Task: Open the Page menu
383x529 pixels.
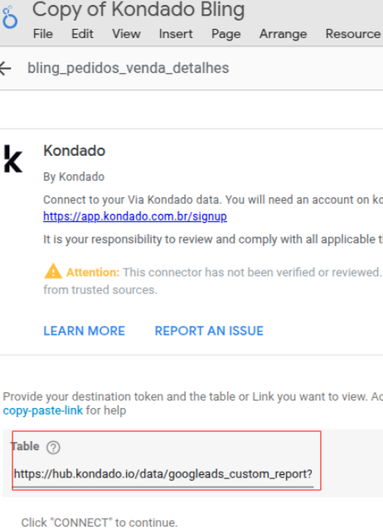Action: 226,34
